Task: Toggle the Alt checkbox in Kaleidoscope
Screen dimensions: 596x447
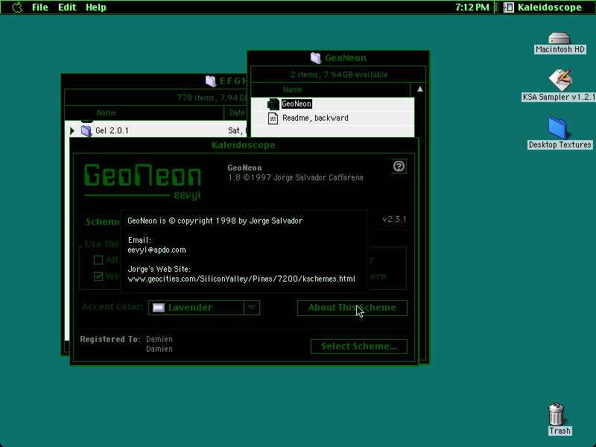Action: click(x=98, y=260)
